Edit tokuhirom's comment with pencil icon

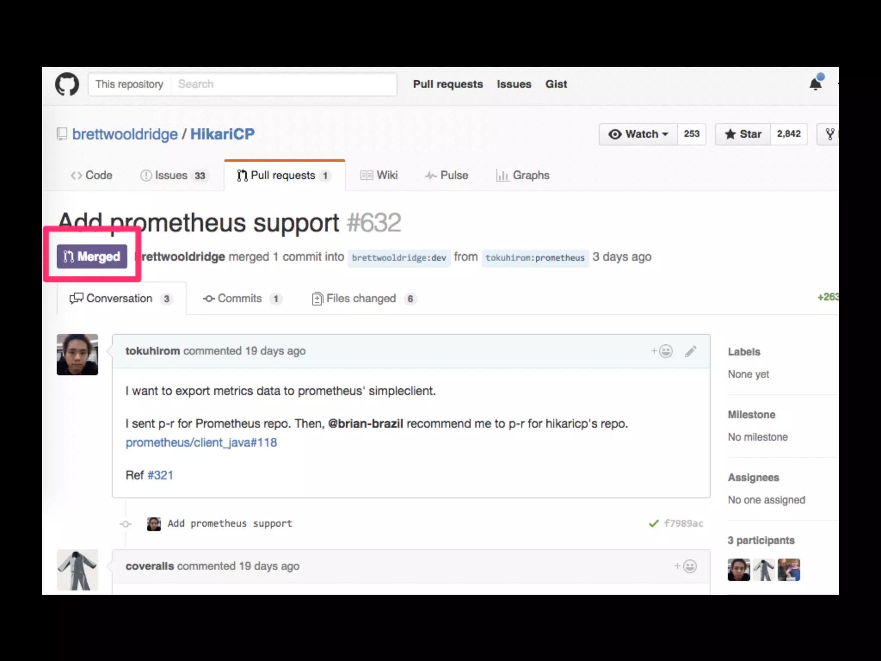point(690,352)
